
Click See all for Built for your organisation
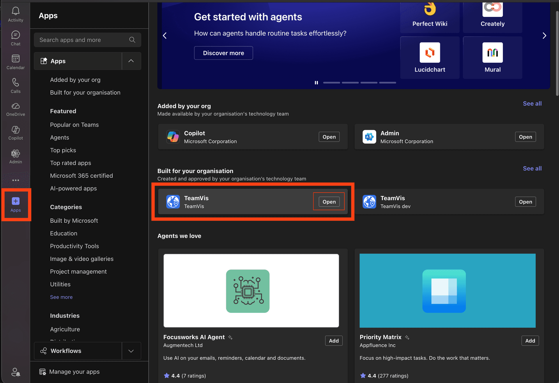click(x=532, y=168)
